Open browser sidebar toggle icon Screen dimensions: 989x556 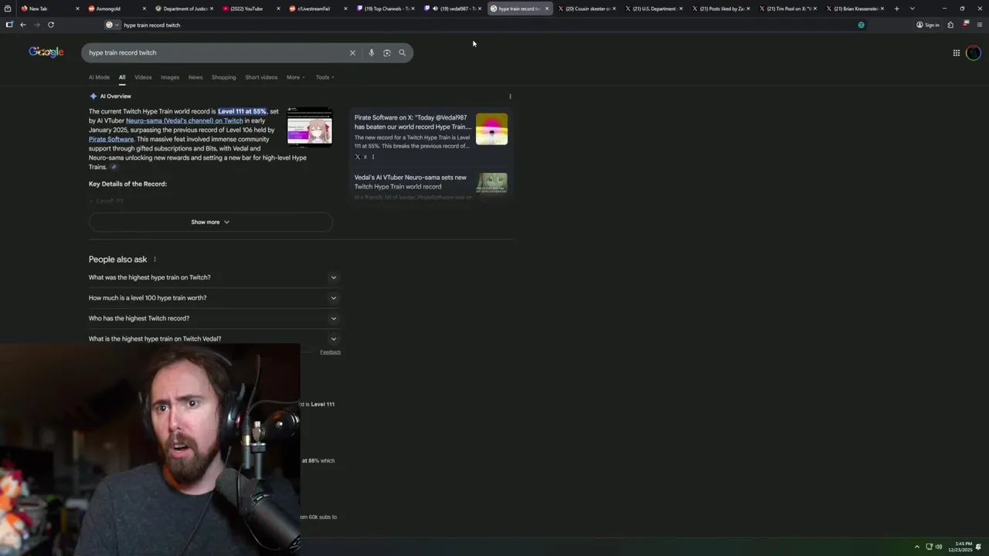click(9, 25)
